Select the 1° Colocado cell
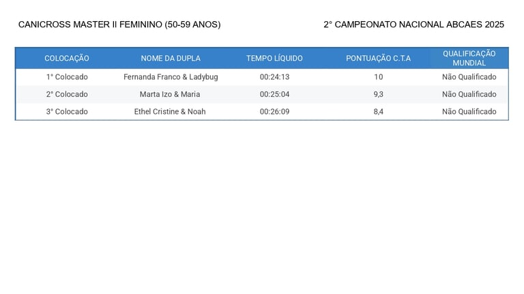This screenshot has height=294, width=524. pyautogui.click(x=67, y=77)
